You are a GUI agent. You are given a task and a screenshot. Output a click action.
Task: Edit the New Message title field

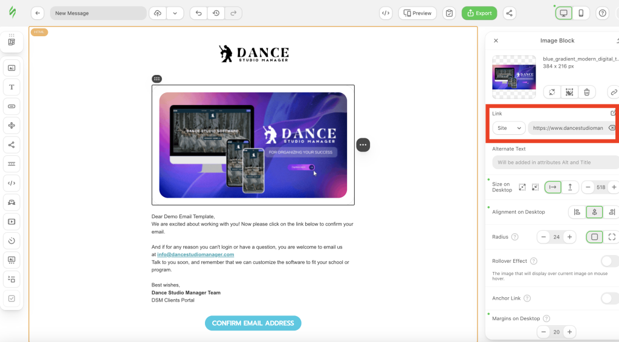(x=98, y=13)
